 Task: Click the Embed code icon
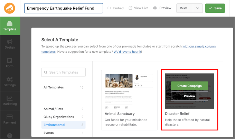coord(109,8)
